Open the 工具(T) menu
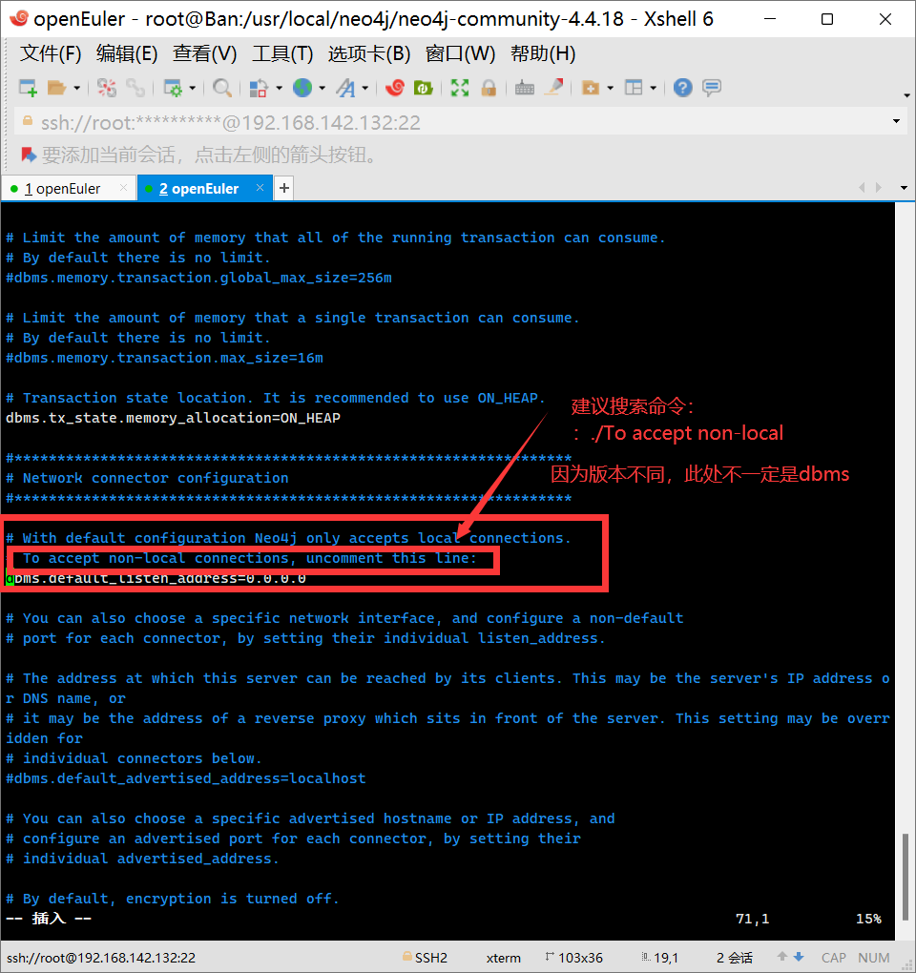 click(282, 53)
